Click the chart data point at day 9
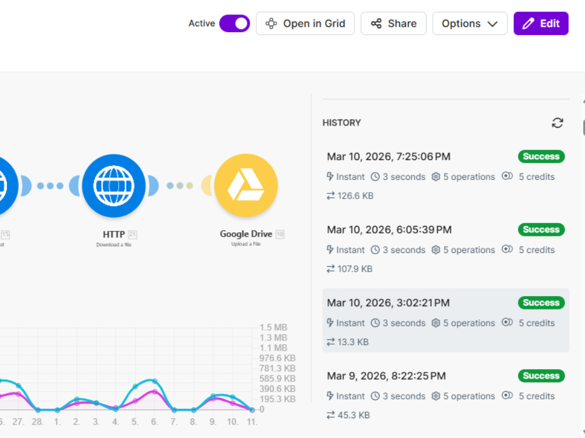585x438 pixels. (213, 396)
